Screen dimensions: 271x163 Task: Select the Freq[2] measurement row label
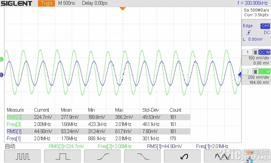pos(14,124)
